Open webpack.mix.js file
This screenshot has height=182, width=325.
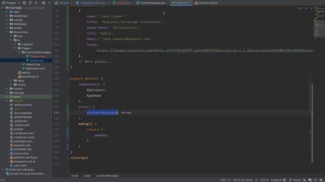(24, 162)
